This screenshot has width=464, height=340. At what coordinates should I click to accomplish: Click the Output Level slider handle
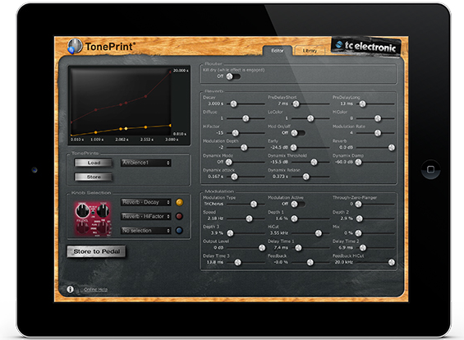(262, 248)
